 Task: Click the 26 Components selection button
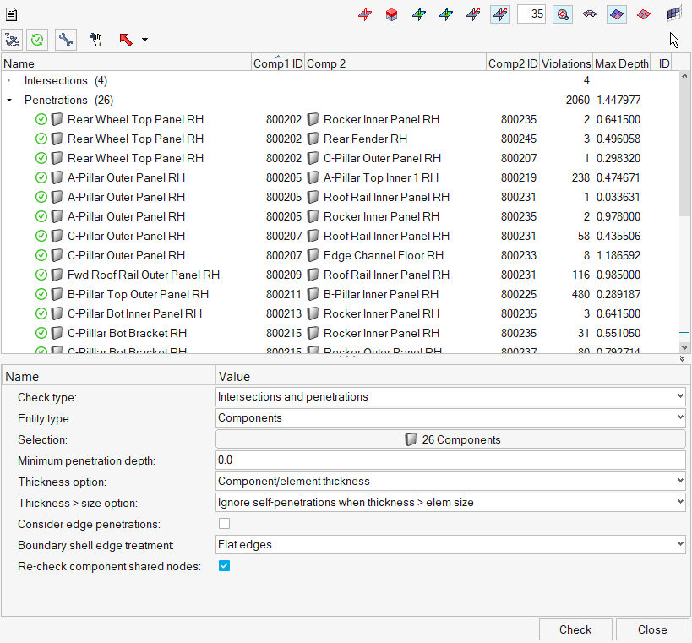coord(450,439)
